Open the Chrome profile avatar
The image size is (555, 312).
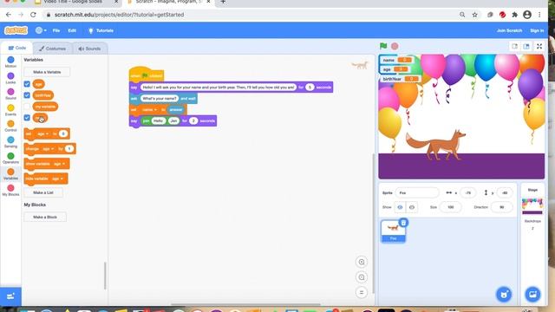click(527, 15)
